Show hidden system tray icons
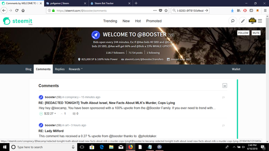 [234, 147]
